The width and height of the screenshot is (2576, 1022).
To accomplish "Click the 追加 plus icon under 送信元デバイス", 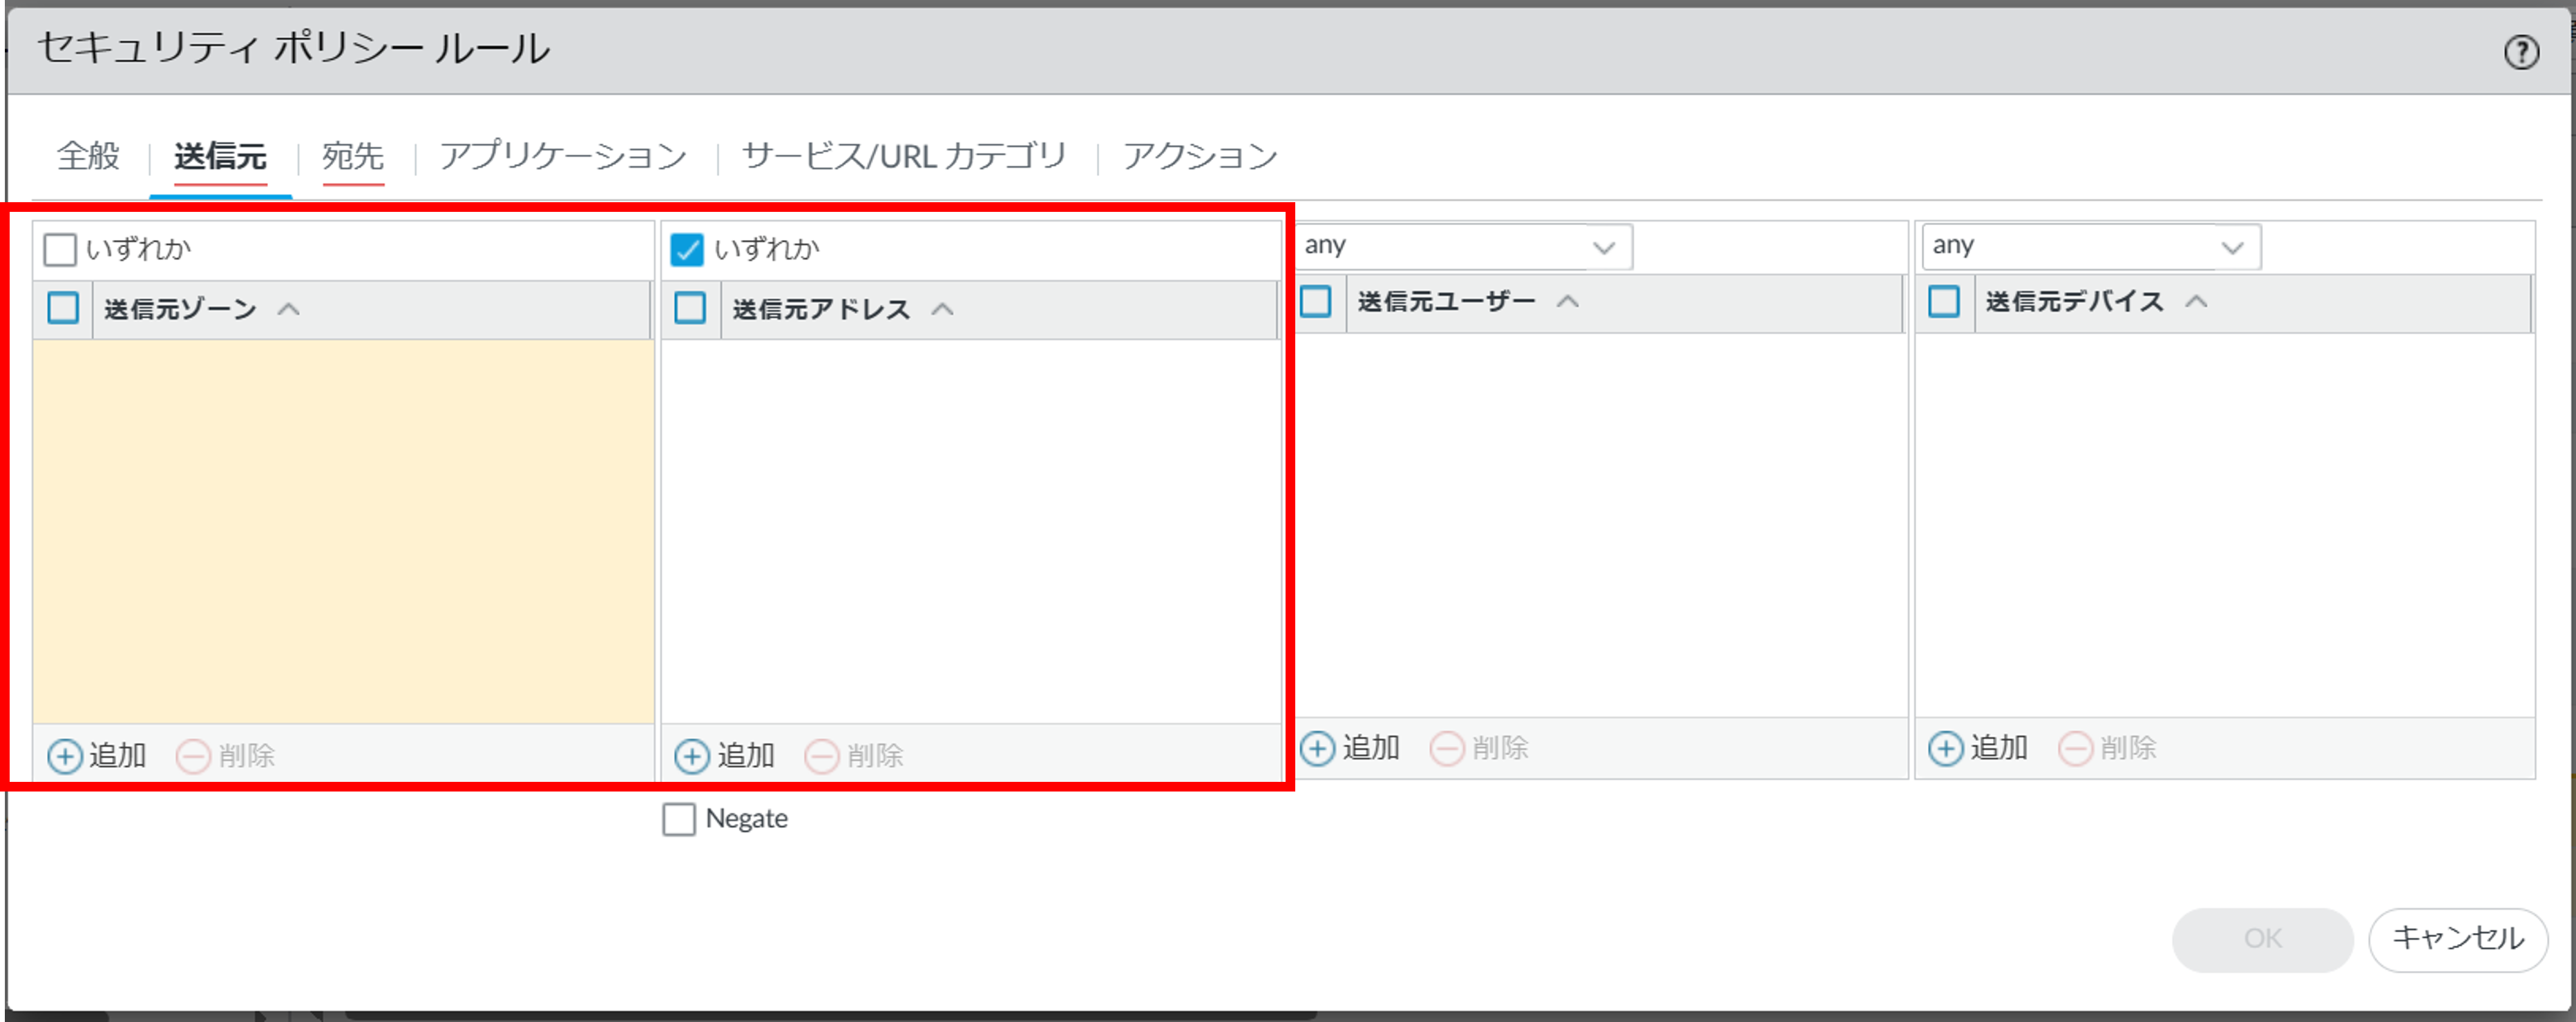I will pos(1945,748).
